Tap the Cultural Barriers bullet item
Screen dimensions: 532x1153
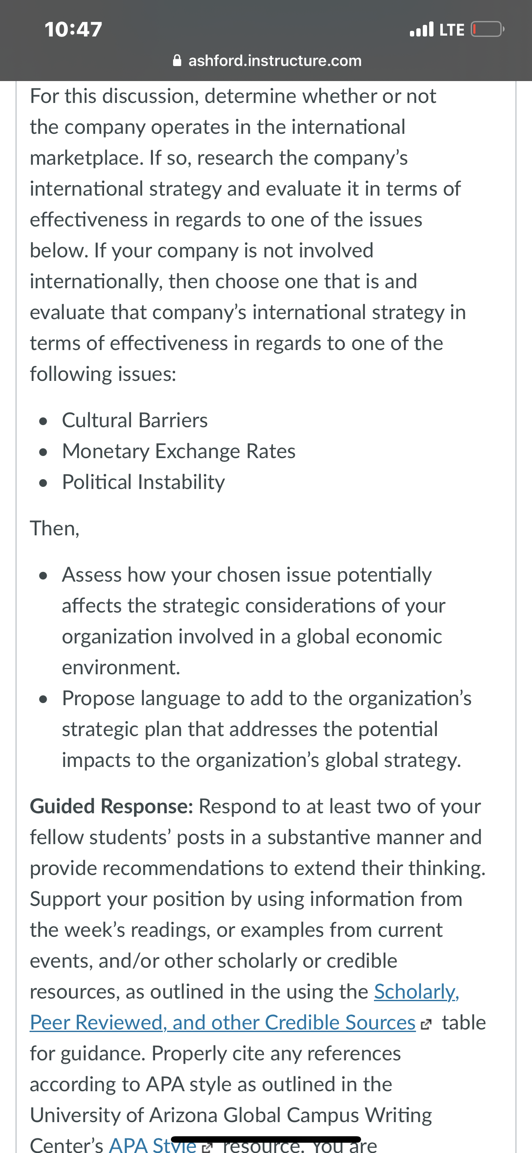(x=134, y=420)
